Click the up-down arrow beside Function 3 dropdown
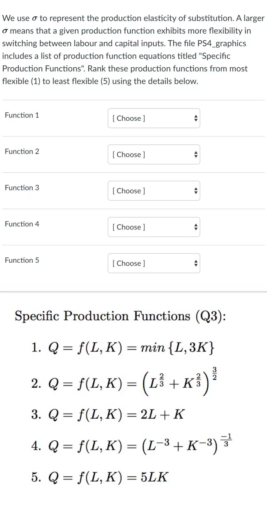 [196, 191]
